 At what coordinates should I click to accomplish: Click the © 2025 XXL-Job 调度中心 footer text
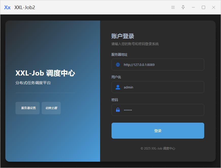(x=158, y=148)
